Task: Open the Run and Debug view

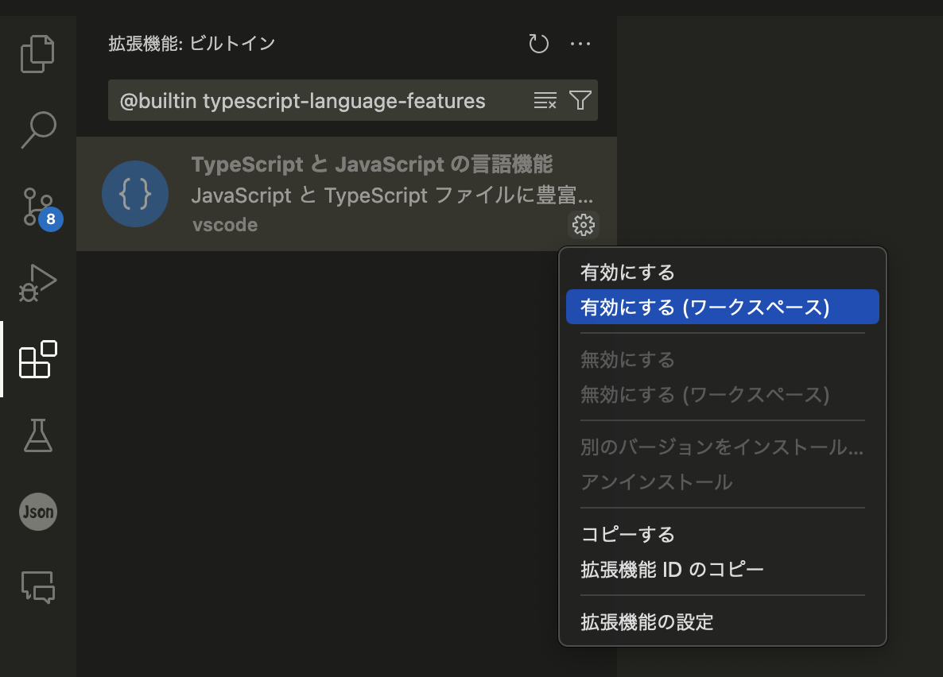Action: [37, 282]
